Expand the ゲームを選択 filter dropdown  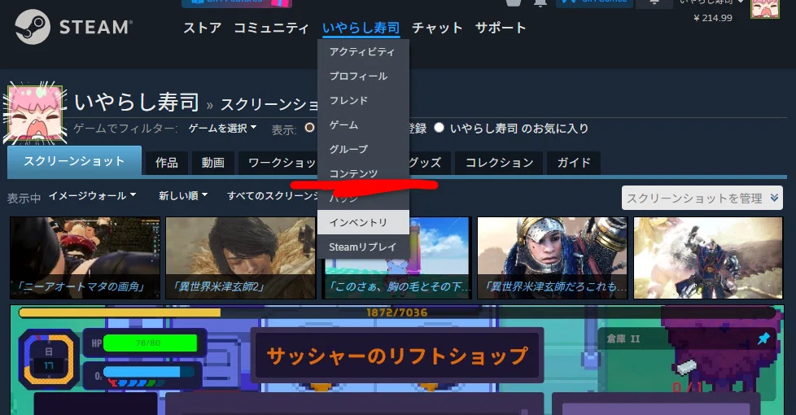coord(222,129)
